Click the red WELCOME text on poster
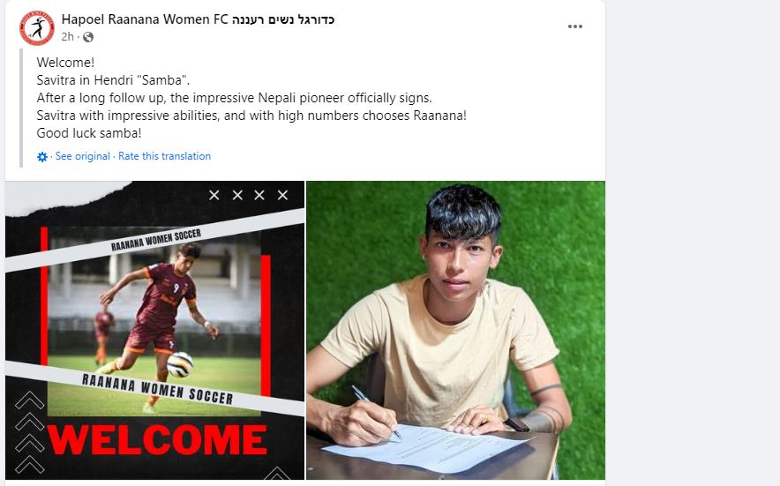The width and height of the screenshot is (780, 486). point(157,440)
